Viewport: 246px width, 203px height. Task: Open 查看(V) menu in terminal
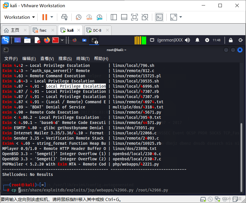(47, 59)
